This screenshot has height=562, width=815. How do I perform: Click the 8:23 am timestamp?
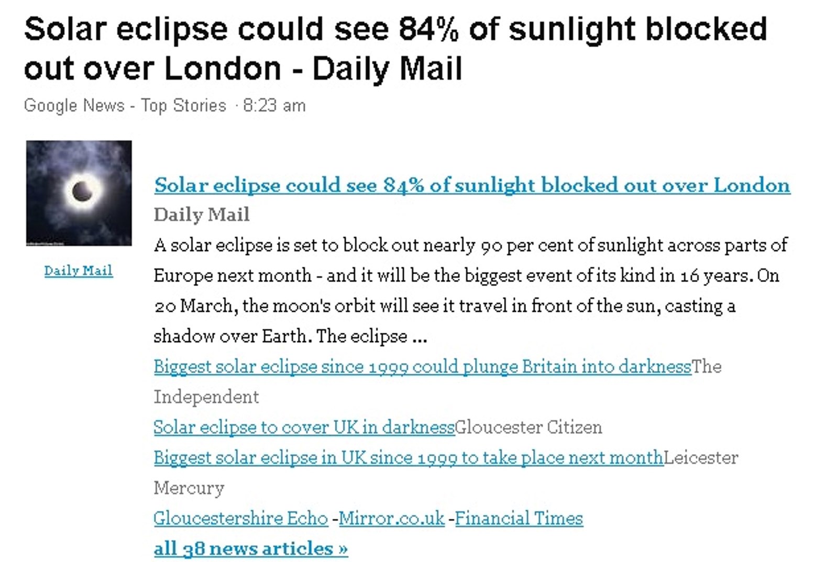tap(274, 105)
